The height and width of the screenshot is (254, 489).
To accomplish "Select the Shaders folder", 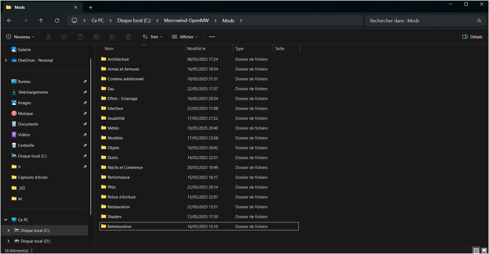I will [x=199, y=217].
